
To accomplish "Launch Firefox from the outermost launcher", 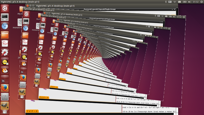I will pos(5,88).
